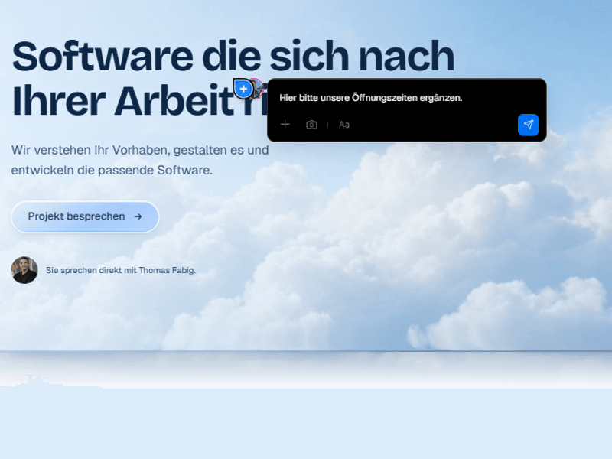This screenshot has width=612, height=459.
Task: Click the comment text field about Öffnungszeiten
Action: tap(371, 98)
